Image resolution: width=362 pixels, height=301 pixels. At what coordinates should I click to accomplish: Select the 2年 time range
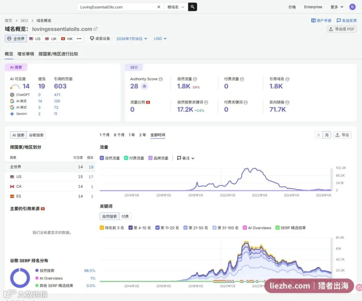143,135
